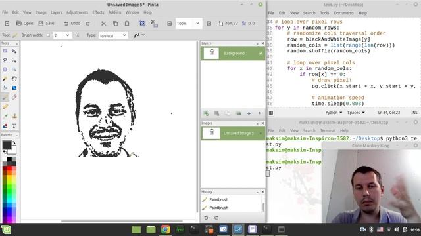Open the Spaces indentation dropdown
421x236 pixels.
click(356, 113)
